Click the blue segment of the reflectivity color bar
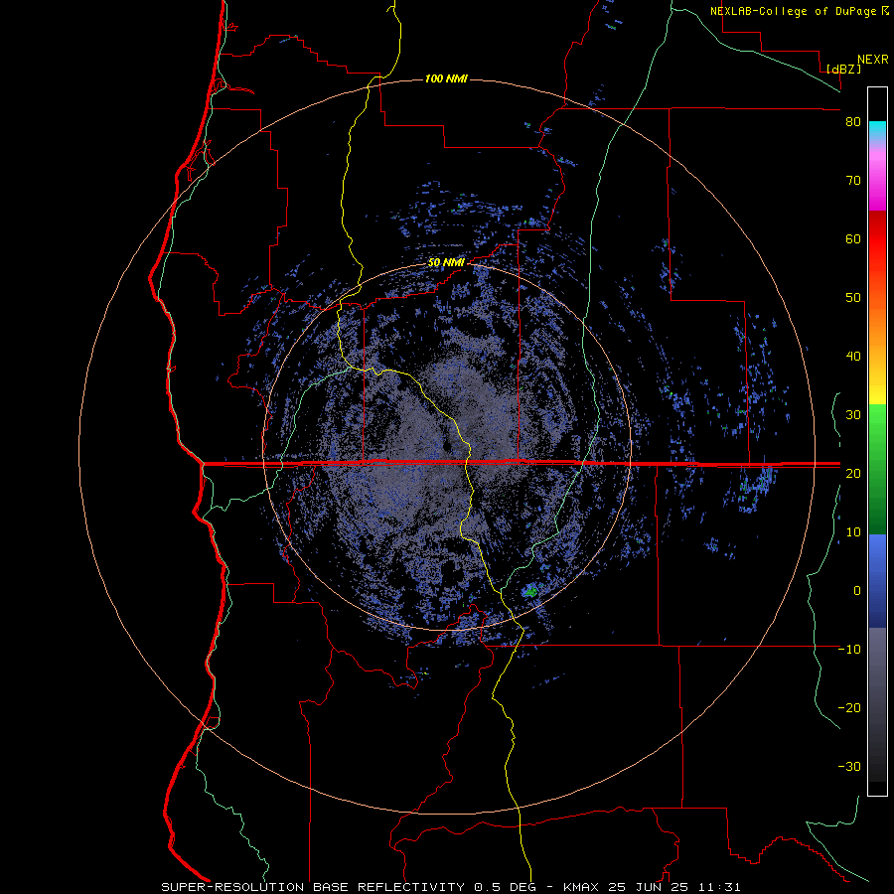Screen dimensions: 894x894 point(877,580)
